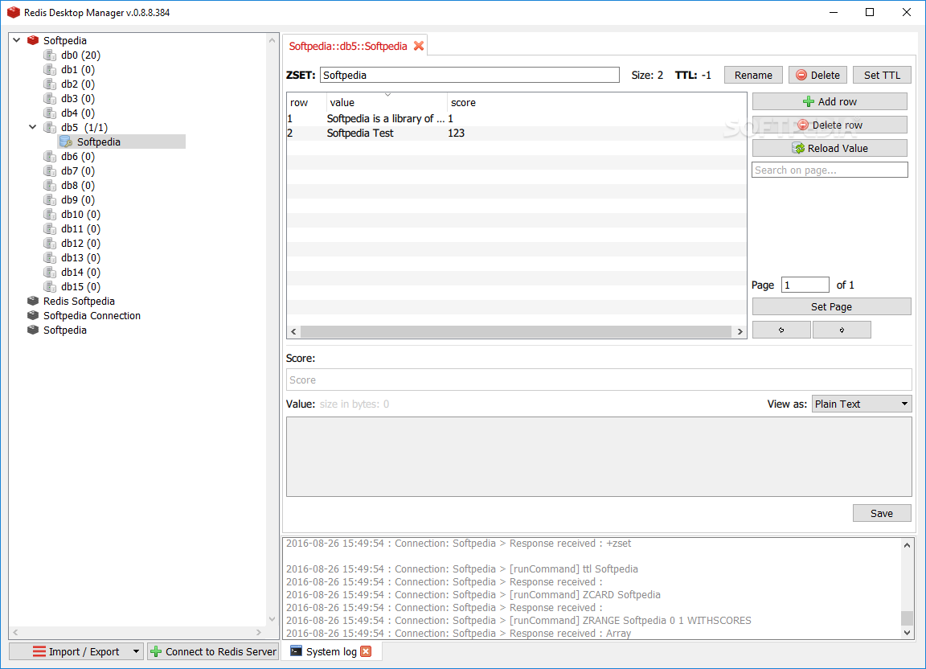
Task: Click the db2 database icon
Action: click(50, 84)
